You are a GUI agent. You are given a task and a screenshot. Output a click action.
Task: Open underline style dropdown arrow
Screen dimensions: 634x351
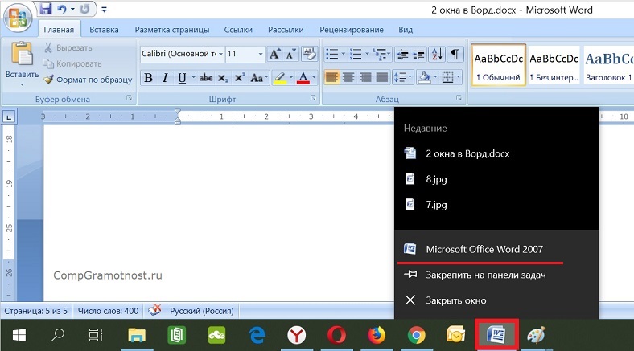(193, 77)
